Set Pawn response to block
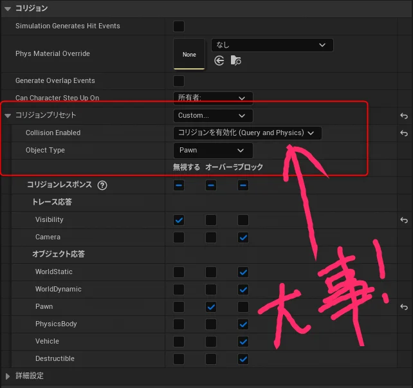Viewport: 413px width, 388px height. tap(243, 307)
